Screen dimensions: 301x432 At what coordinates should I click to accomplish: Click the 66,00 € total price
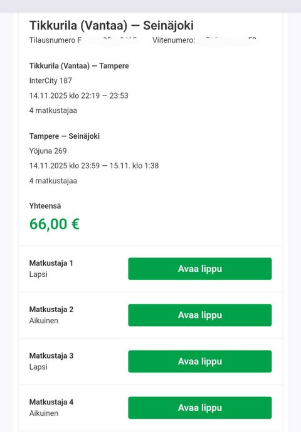tap(55, 224)
